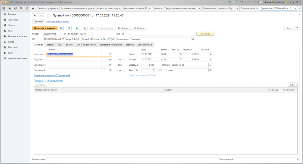Image resolution: width=303 pixels, height=164 pixels.
Task: Navigate forward with the right arrow
Action: pos(41,15)
